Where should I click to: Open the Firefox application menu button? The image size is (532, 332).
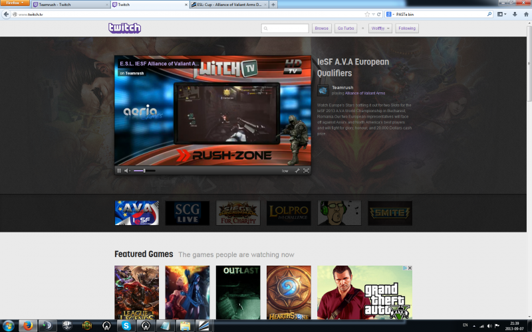tap(15, 3)
